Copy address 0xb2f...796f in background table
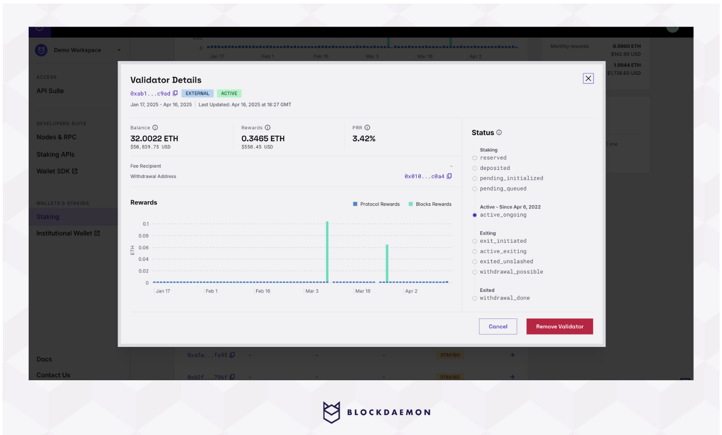This screenshot has width=722, height=435. click(232, 377)
